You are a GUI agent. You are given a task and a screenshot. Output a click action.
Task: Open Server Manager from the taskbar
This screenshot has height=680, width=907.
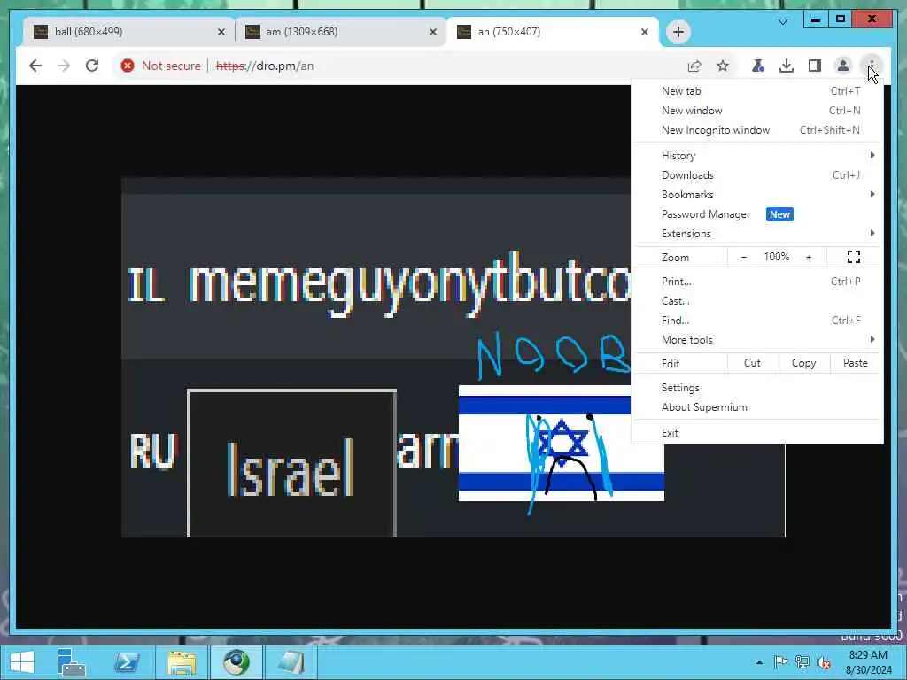(72, 662)
